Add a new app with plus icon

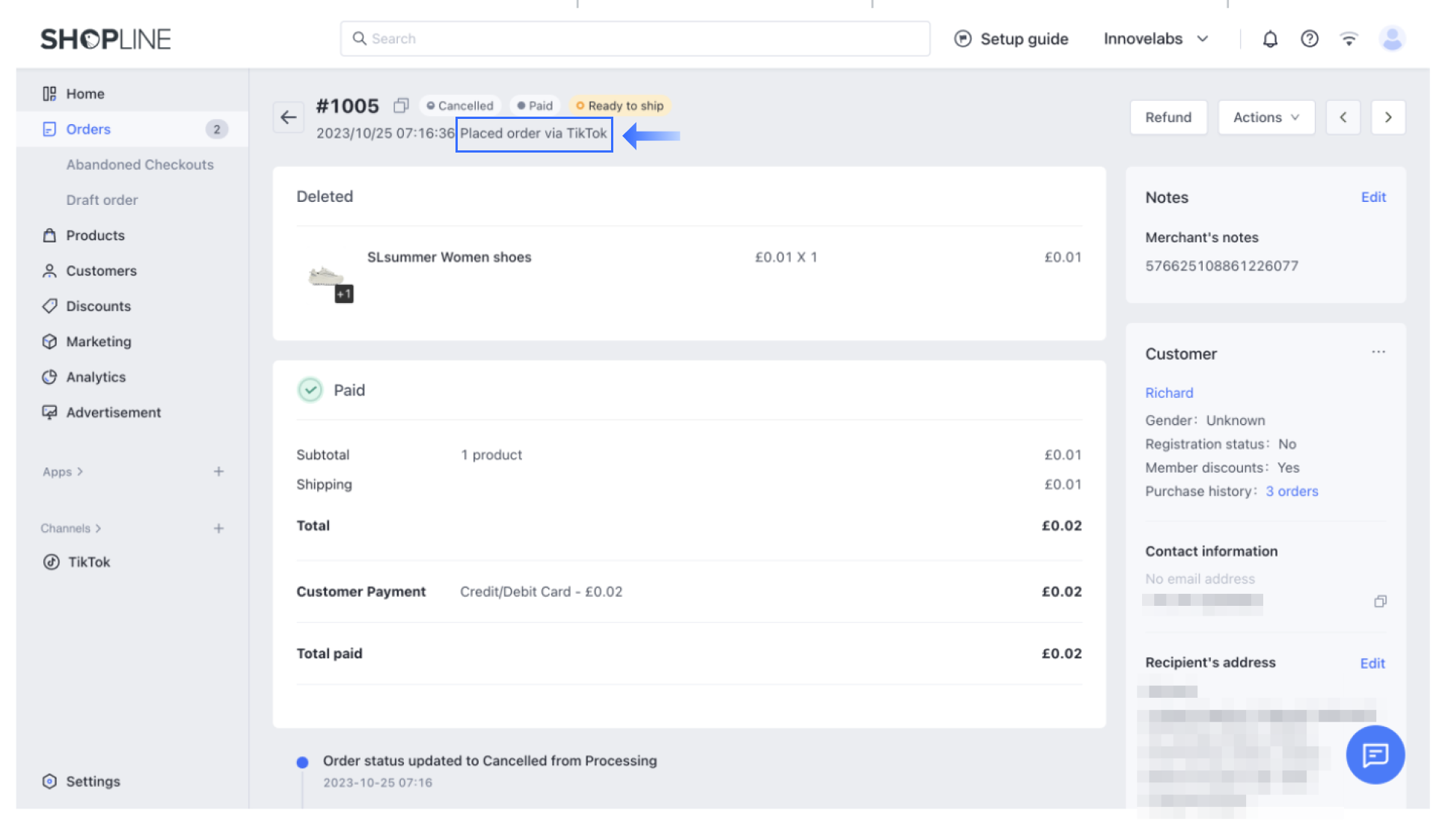click(218, 472)
